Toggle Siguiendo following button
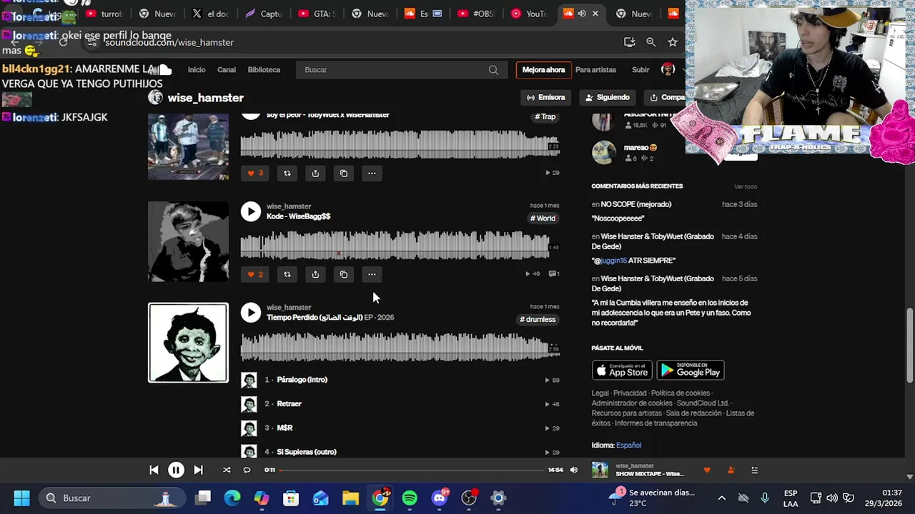The height and width of the screenshot is (514, 915). (608, 97)
